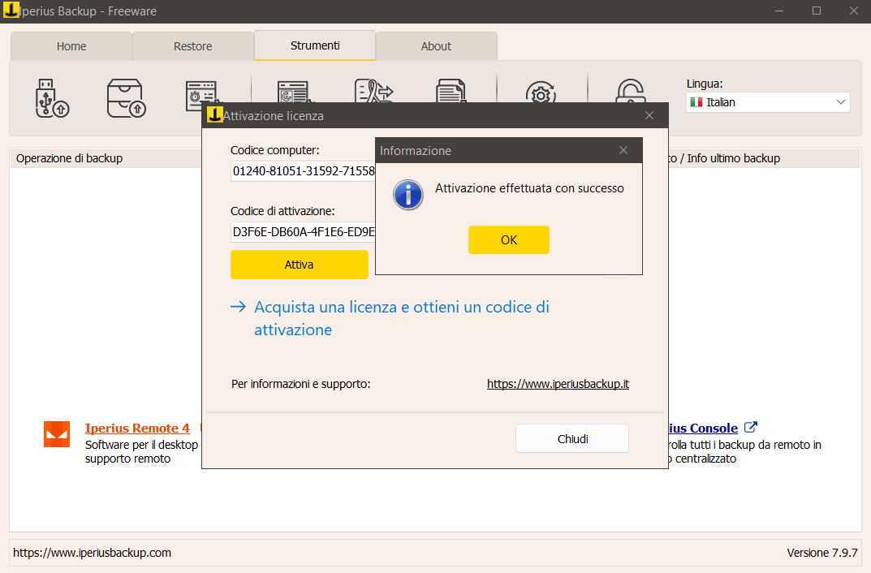Click the disk image window toolbar icon
Viewport: 871px width, 573px height.
click(x=293, y=92)
